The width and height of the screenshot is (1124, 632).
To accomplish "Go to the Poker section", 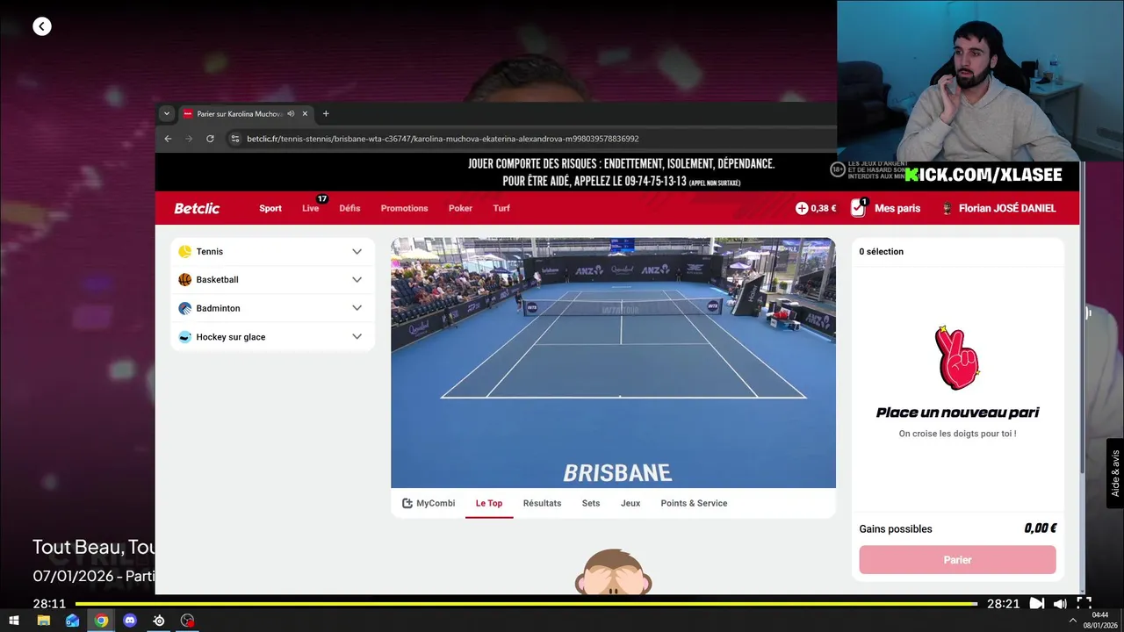I will click(x=460, y=208).
